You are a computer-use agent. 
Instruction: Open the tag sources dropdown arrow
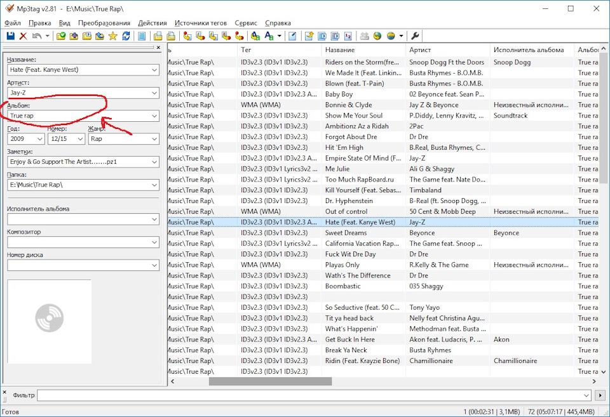[401, 36]
